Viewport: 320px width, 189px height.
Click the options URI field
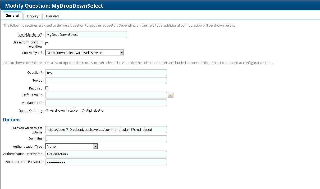[x=106, y=130]
